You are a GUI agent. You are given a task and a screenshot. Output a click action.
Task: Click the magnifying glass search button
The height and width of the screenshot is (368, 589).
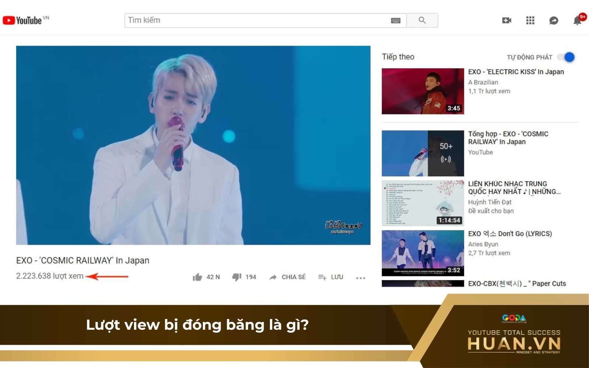(422, 20)
